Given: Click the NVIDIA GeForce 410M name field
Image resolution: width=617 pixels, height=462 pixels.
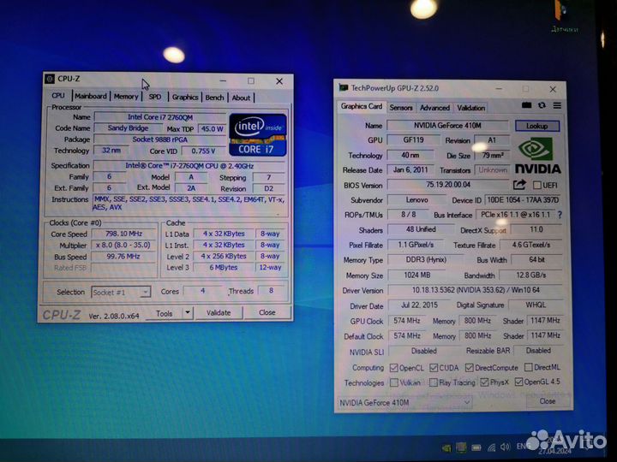Looking at the screenshot, I should [447, 126].
